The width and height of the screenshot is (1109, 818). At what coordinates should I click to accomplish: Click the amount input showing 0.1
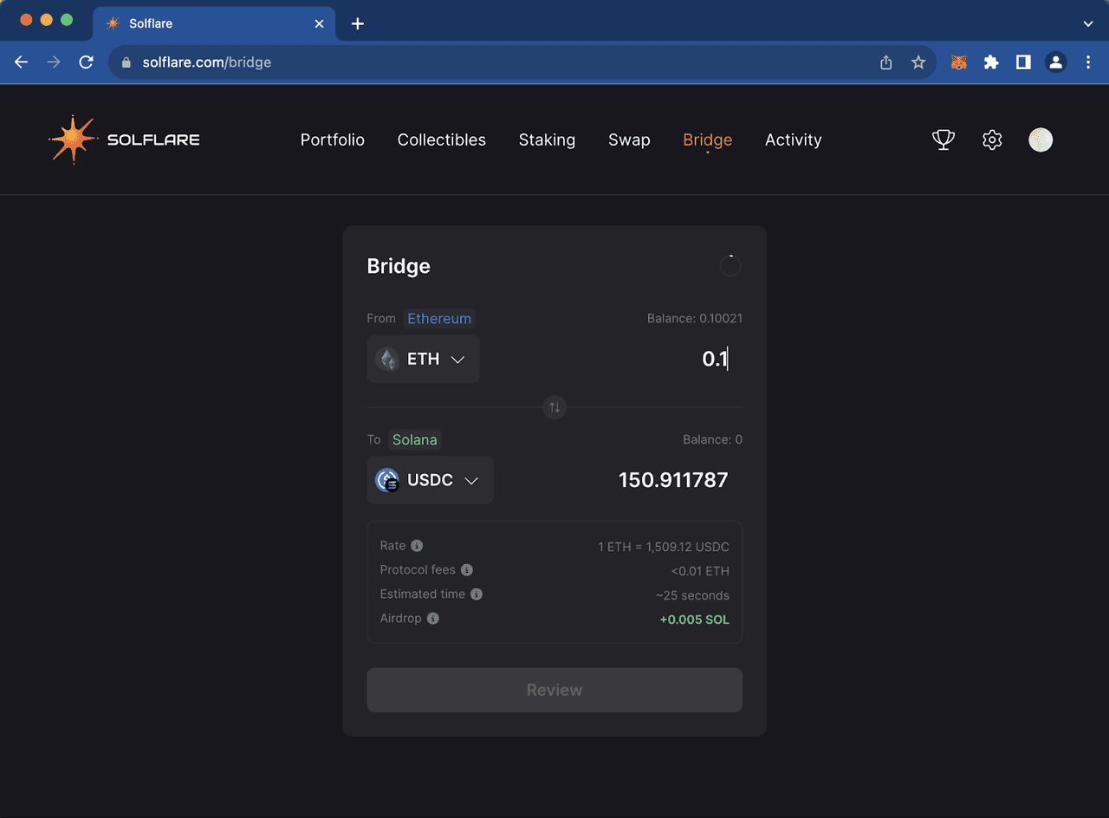[x=713, y=359]
